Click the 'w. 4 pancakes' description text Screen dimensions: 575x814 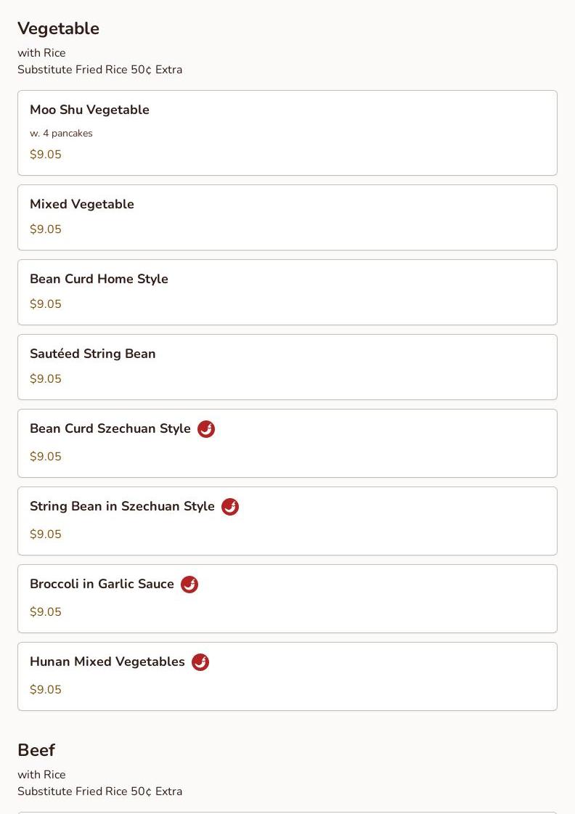pos(61,134)
